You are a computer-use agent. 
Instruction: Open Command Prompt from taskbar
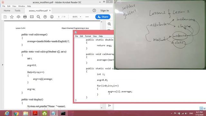[x=63, y=113]
